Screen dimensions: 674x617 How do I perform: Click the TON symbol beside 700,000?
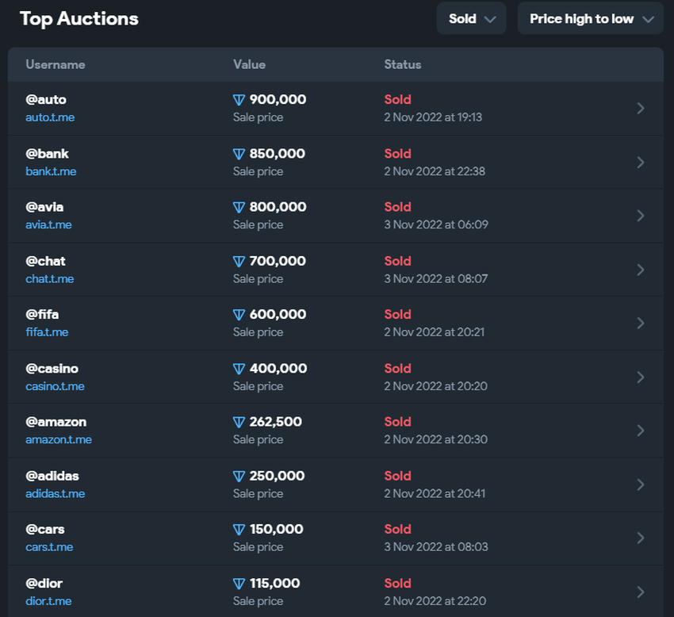pos(239,261)
